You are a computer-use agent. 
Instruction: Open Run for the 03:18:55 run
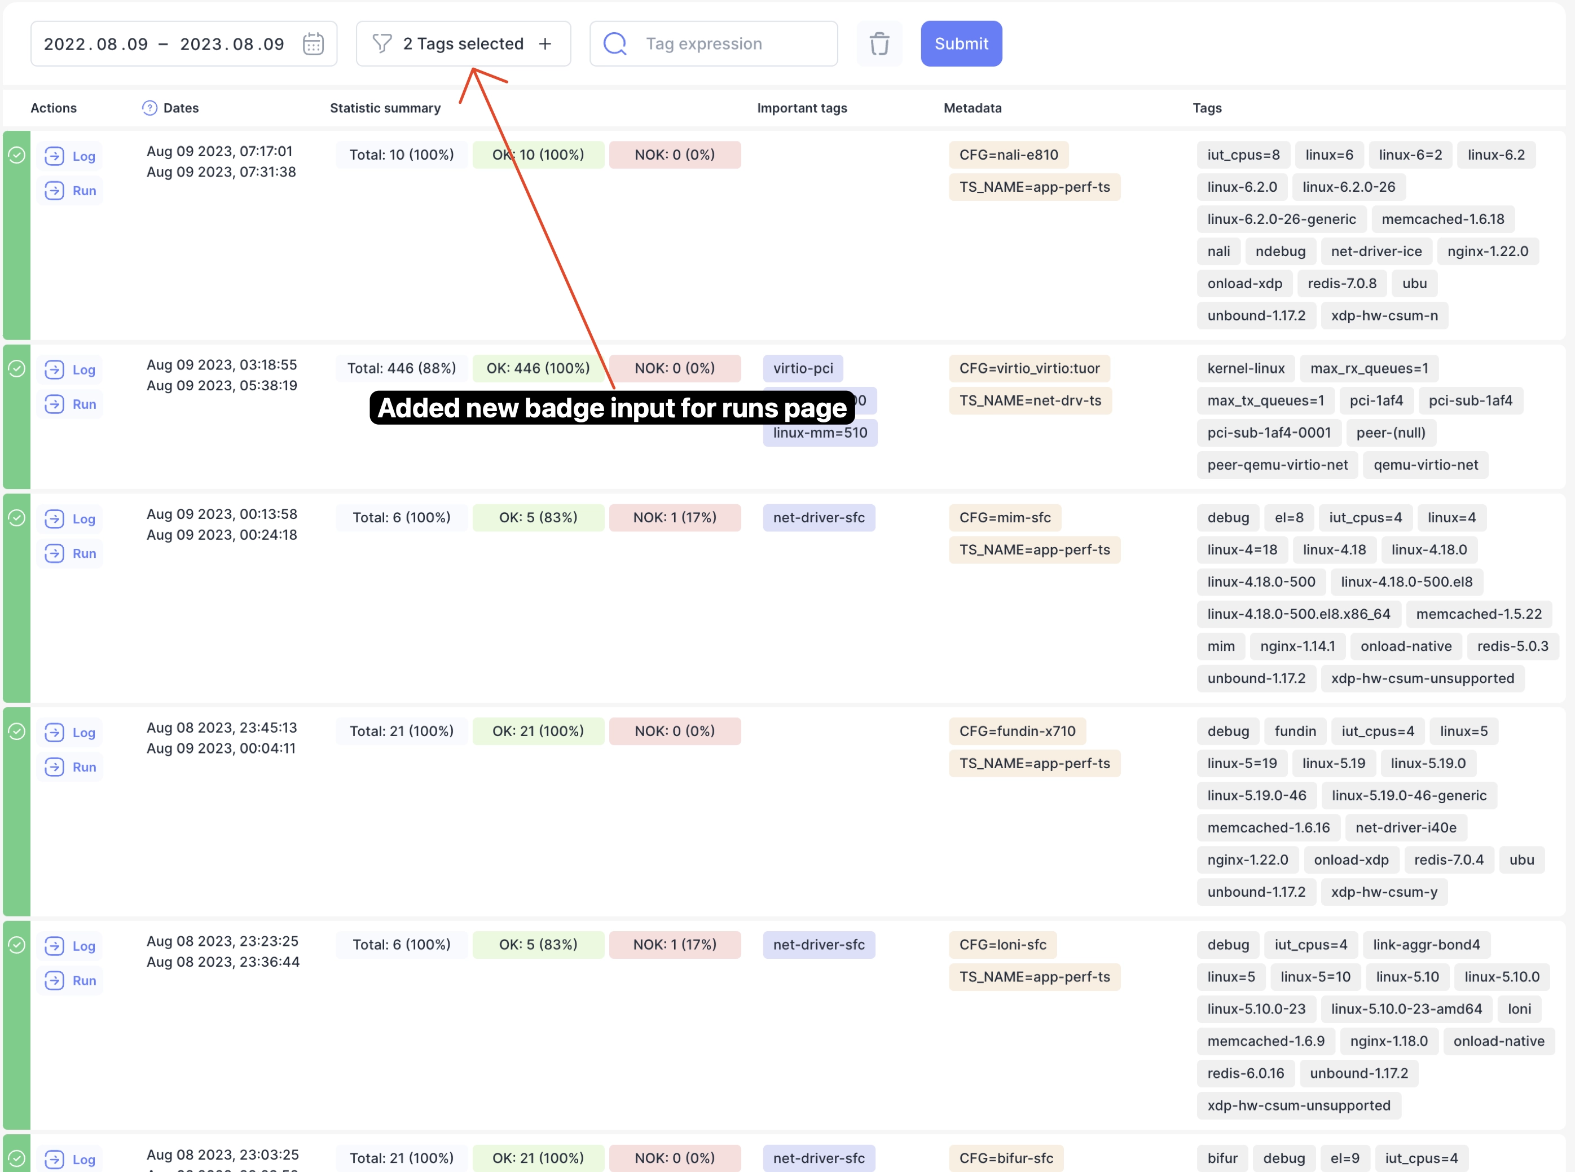point(71,404)
